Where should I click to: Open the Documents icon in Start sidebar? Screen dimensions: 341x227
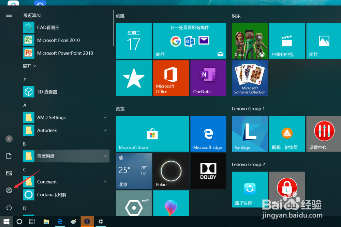tap(9, 156)
